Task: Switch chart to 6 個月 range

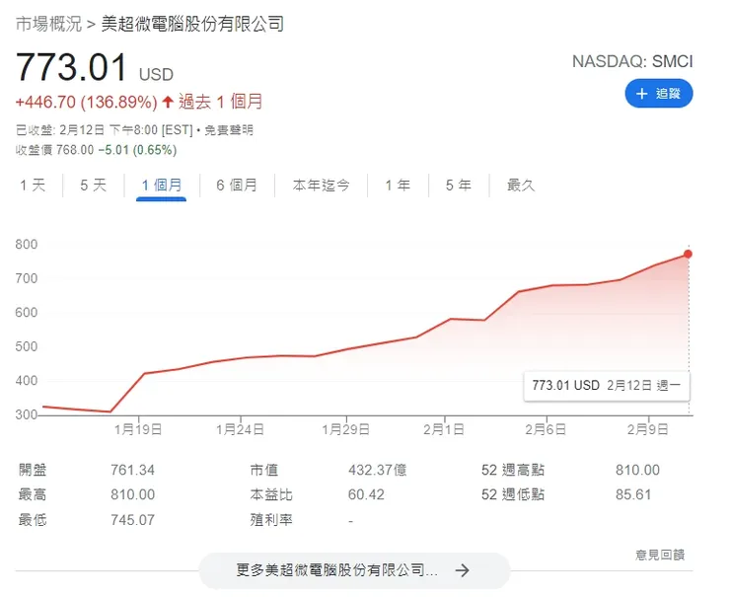Action: coord(237,186)
